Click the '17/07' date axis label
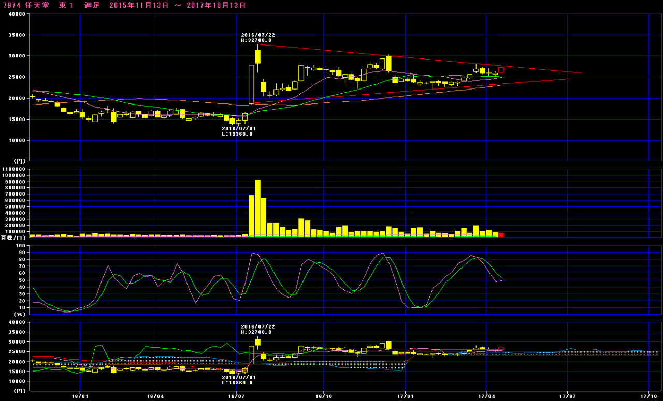663x401 pixels. 568,396
